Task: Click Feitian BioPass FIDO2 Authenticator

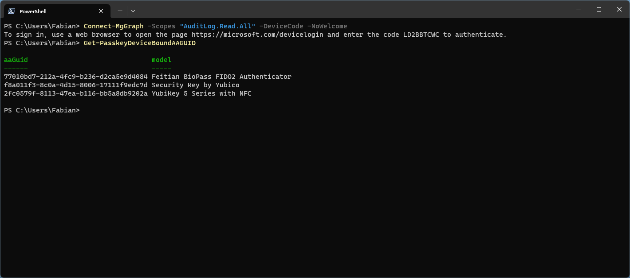Action: pos(221,77)
